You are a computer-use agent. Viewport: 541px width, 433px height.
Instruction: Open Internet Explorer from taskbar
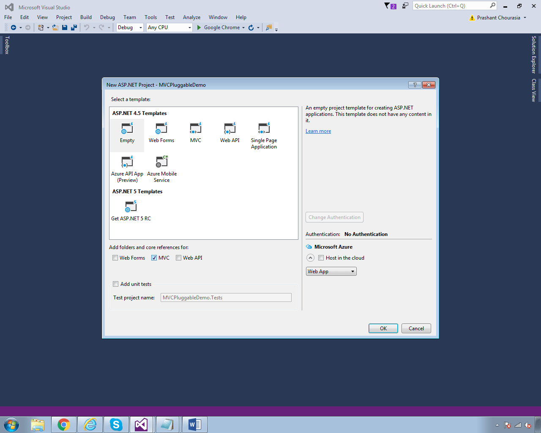coord(90,425)
